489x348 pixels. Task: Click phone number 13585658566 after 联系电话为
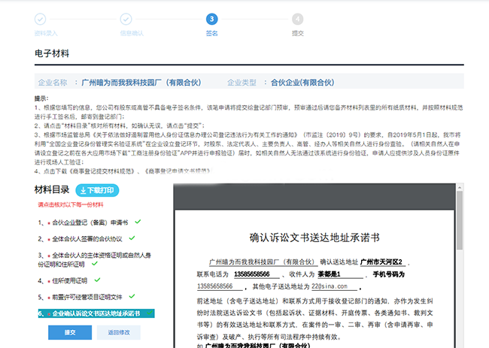point(252,274)
